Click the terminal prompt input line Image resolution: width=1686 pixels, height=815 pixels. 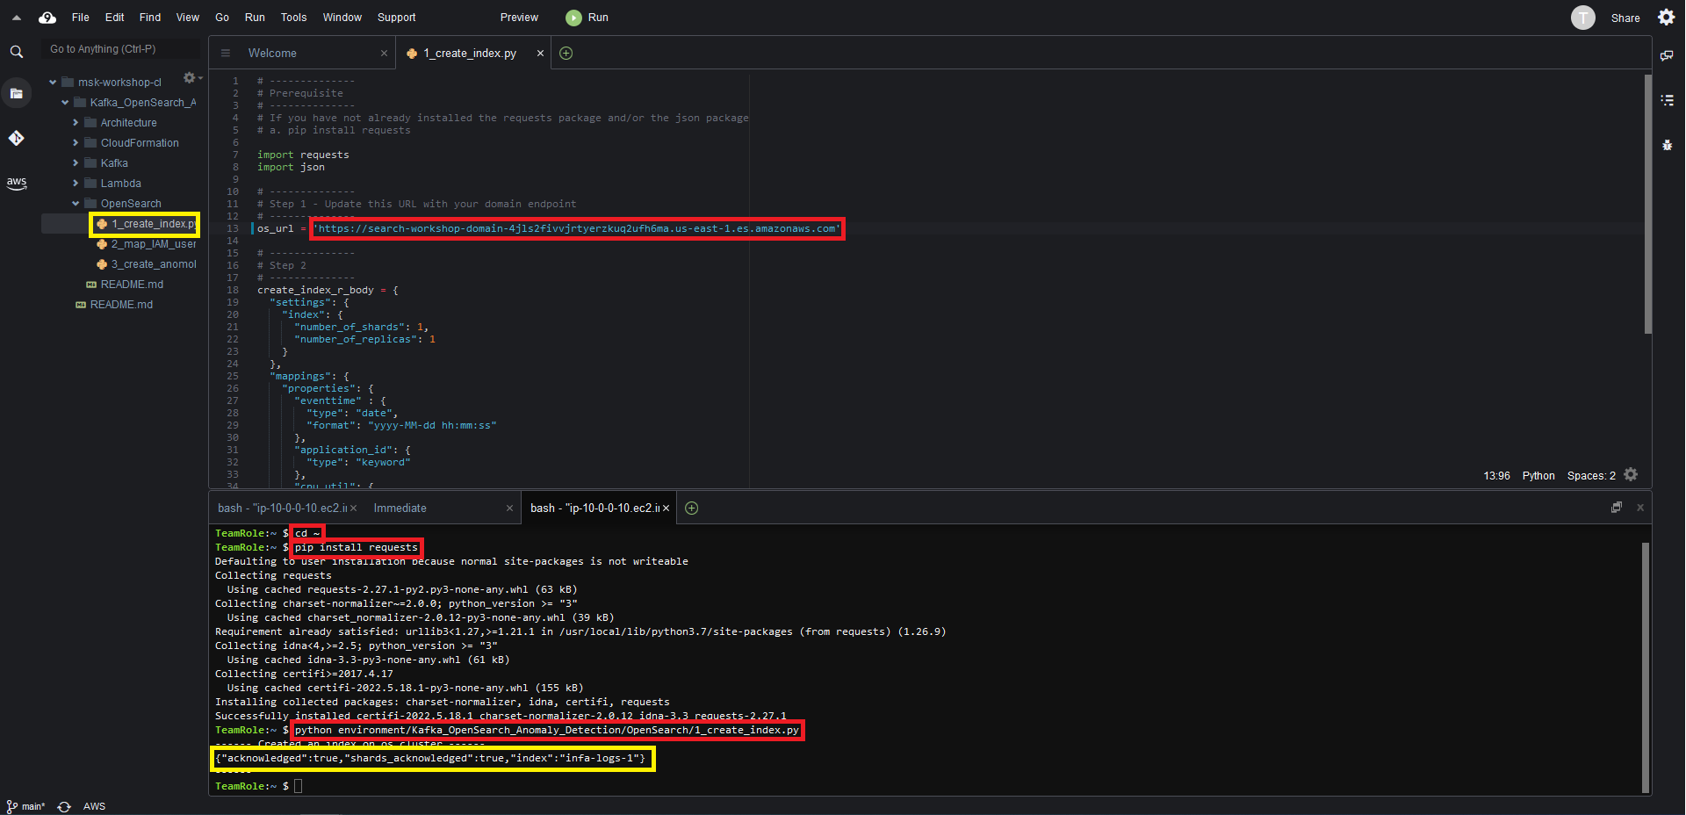299,786
